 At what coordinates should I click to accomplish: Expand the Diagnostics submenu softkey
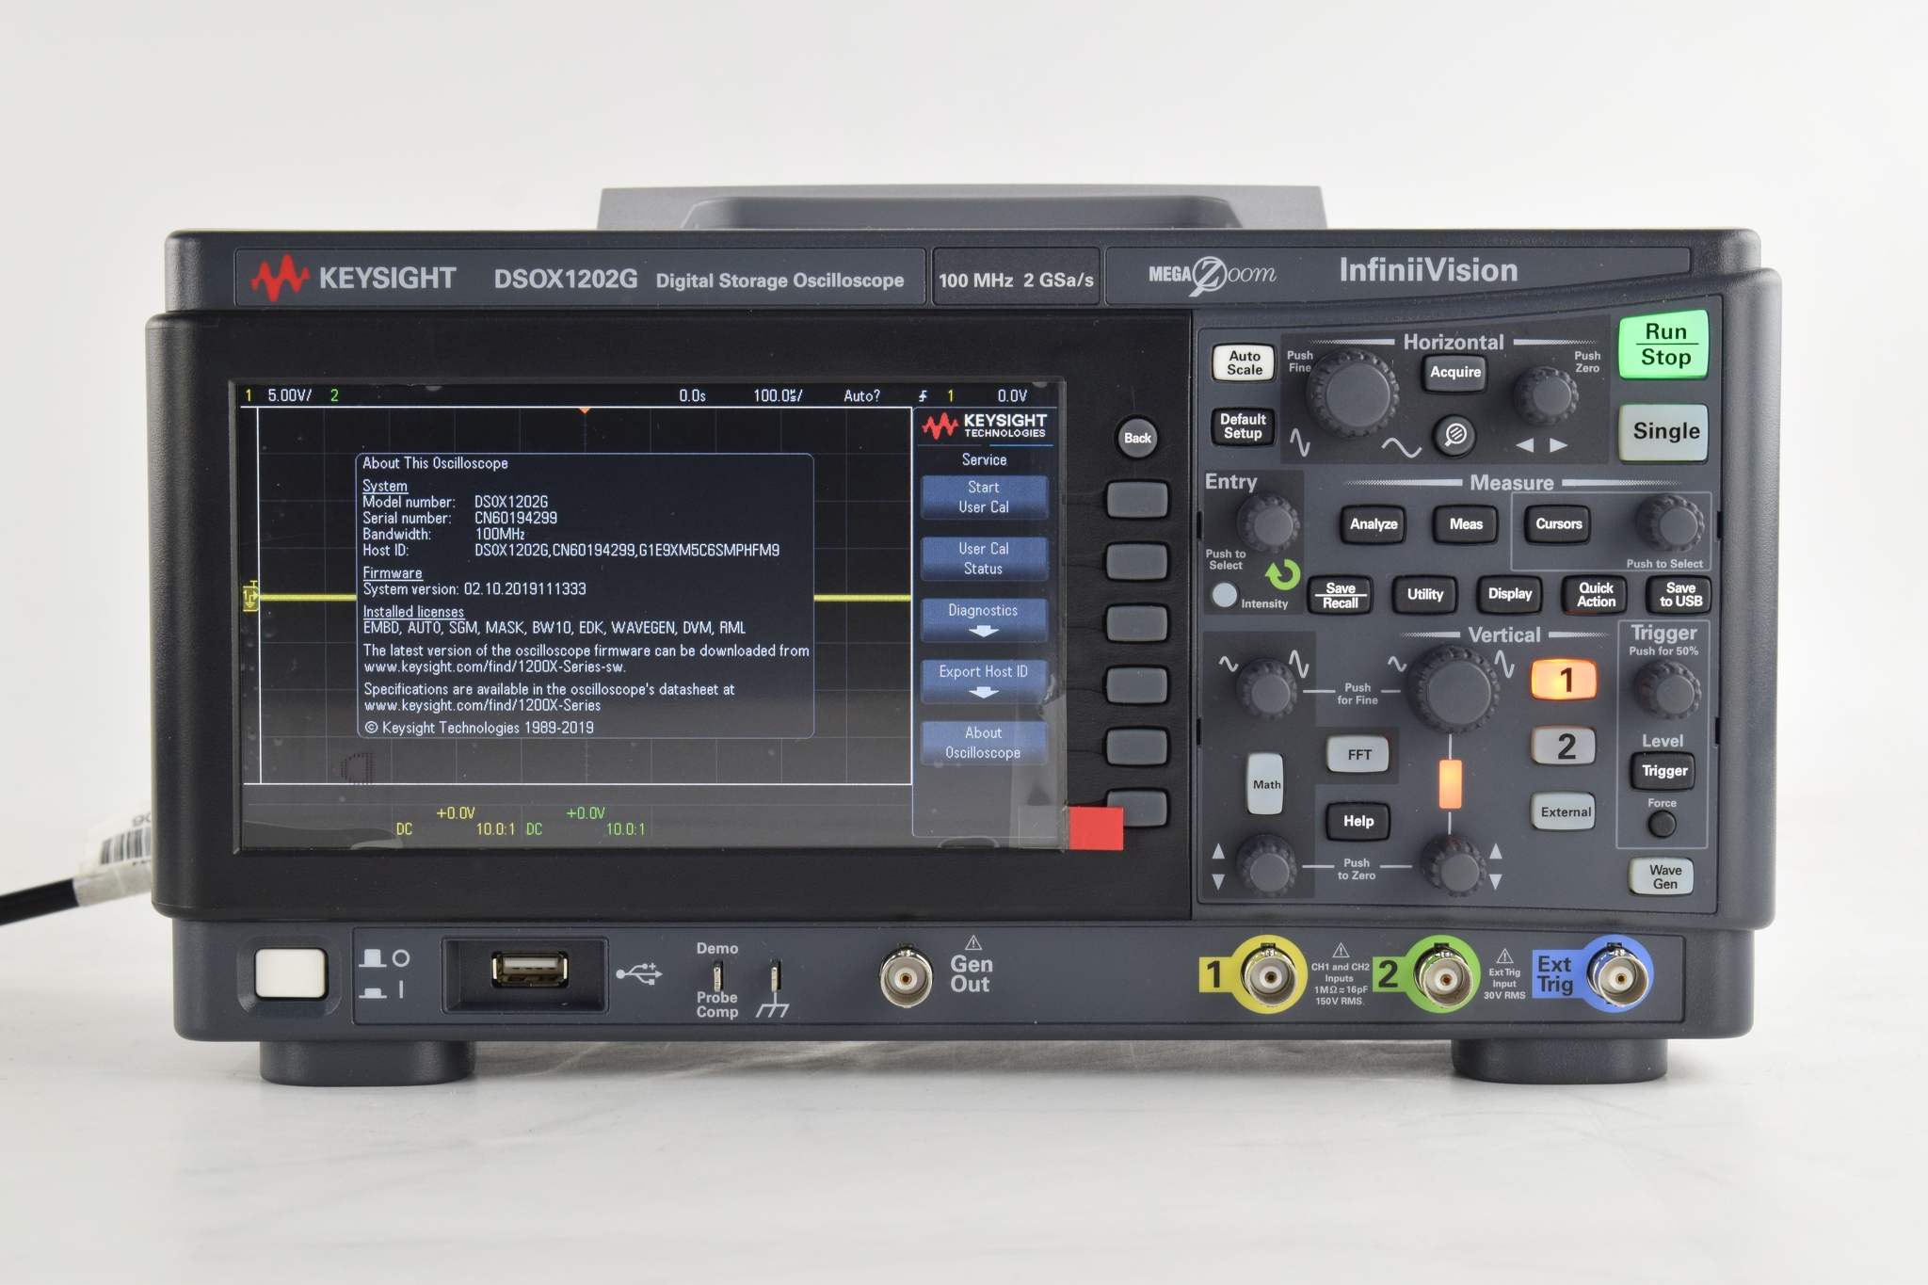984,619
